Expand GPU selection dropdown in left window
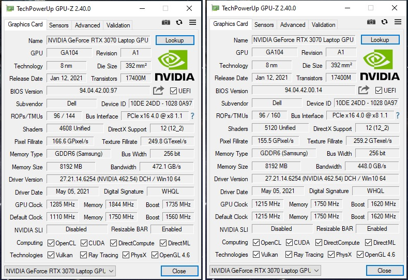This screenshot has height=280, width=408. pyautogui.click(x=60, y=271)
